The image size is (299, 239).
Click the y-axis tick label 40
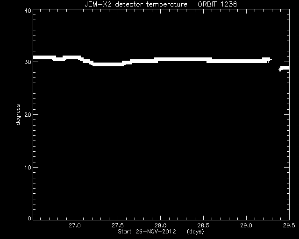pyautogui.click(x=28, y=10)
